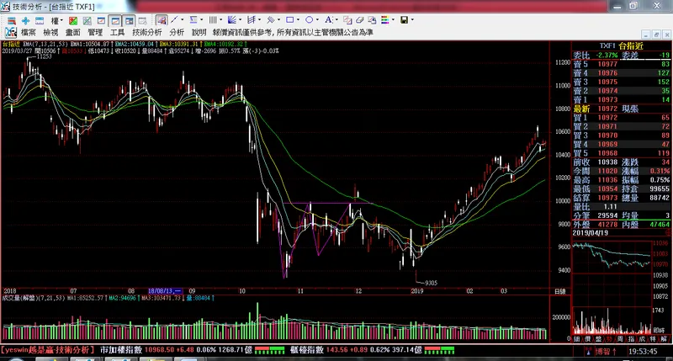This screenshot has height=361, width=673.
Task: Click the save floppy disk icon
Action: point(404,19)
